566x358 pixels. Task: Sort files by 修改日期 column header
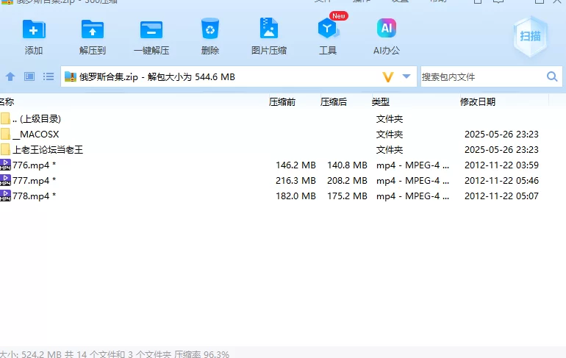click(478, 102)
